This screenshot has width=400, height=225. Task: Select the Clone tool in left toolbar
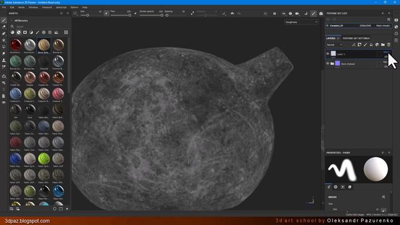[4, 60]
